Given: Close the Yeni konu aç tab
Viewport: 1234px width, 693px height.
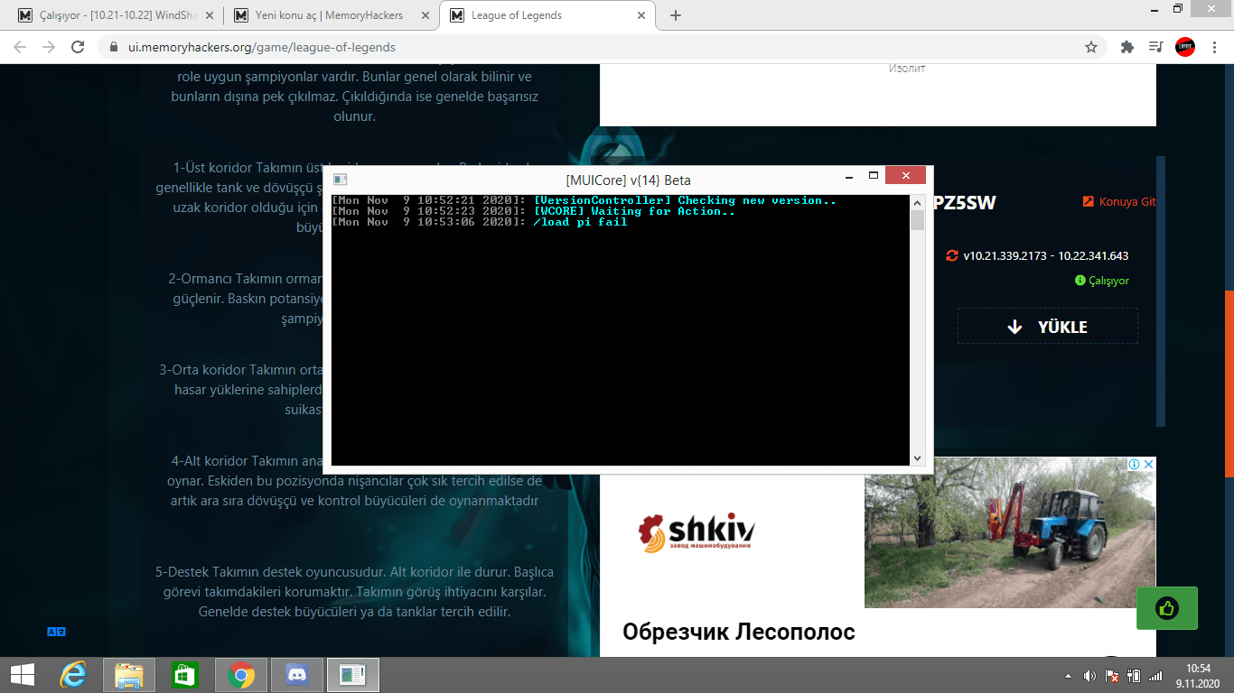Looking at the screenshot, I should 424,15.
